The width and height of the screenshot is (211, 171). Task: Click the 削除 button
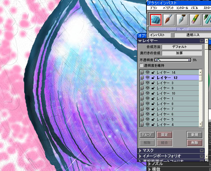click(195, 143)
